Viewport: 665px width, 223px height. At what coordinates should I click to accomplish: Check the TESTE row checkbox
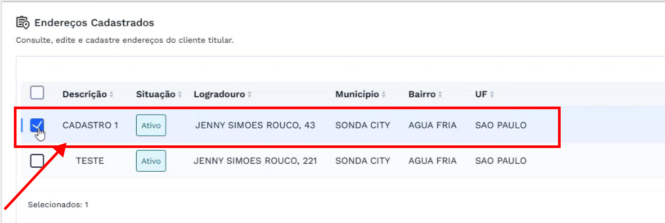point(37,161)
